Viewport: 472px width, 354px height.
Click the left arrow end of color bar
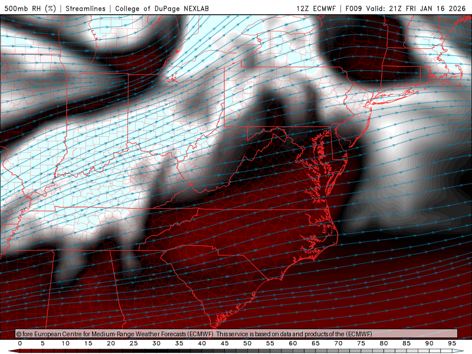coord(14,351)
